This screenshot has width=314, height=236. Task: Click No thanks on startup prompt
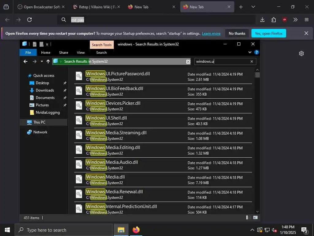[x=237, y=33]
